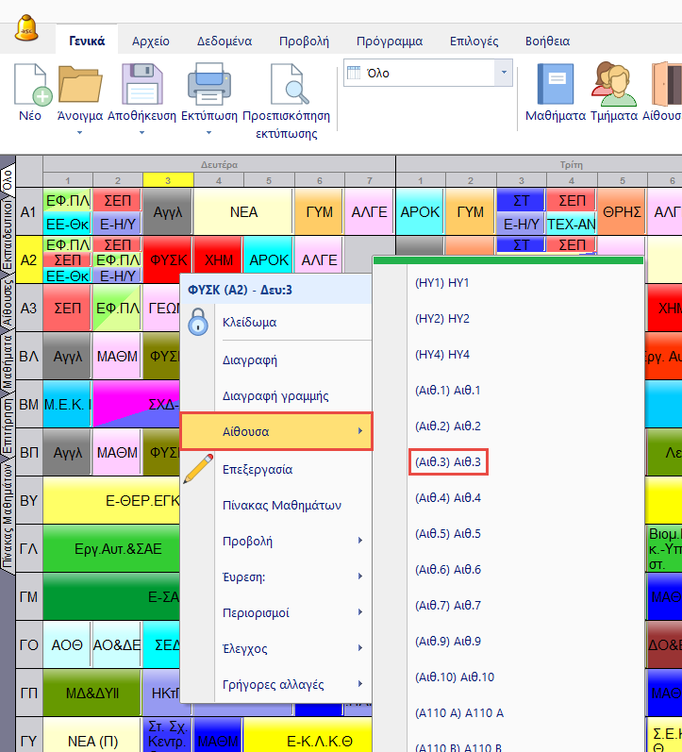Open the Τμήματα people icon
682x752 pixels.
[x=613, y=87]
